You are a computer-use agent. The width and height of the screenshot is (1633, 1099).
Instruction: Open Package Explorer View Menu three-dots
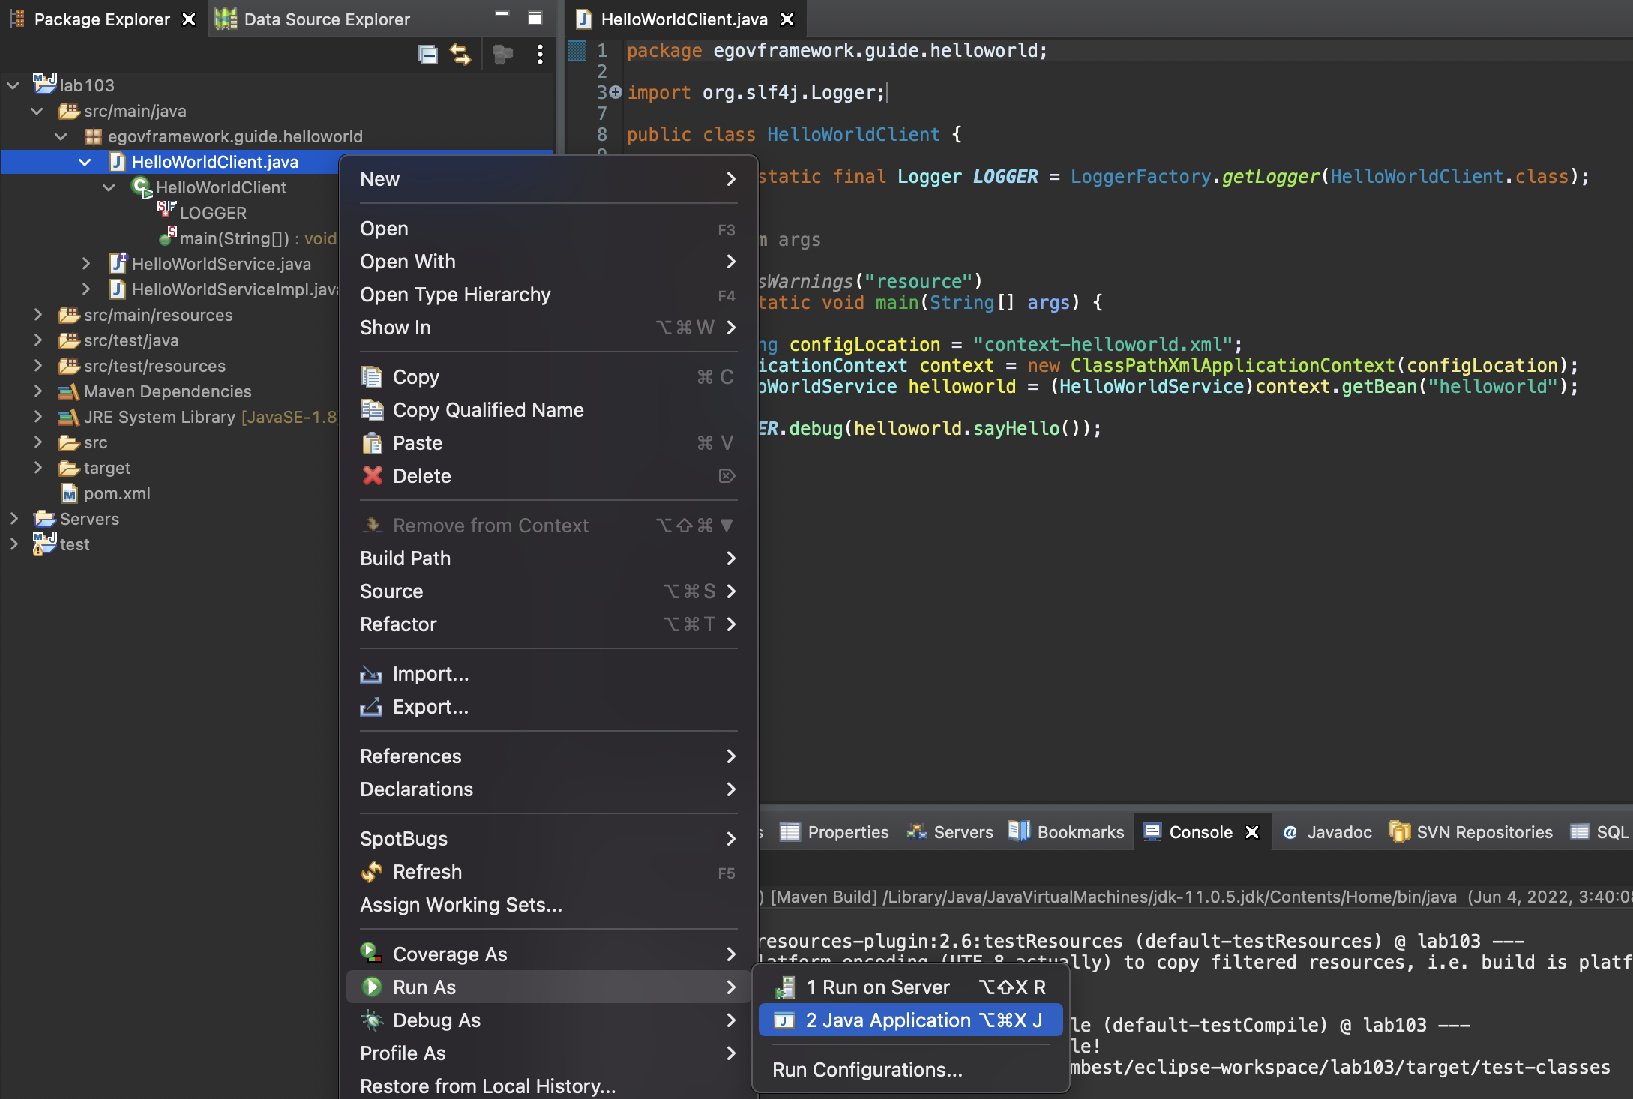pyautogui.click(x=540, y=55)
